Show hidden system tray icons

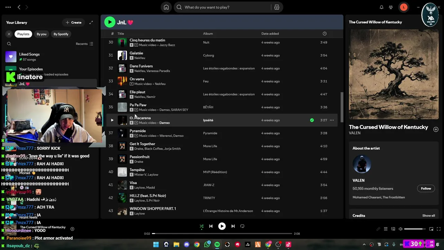tap(364, 244)
